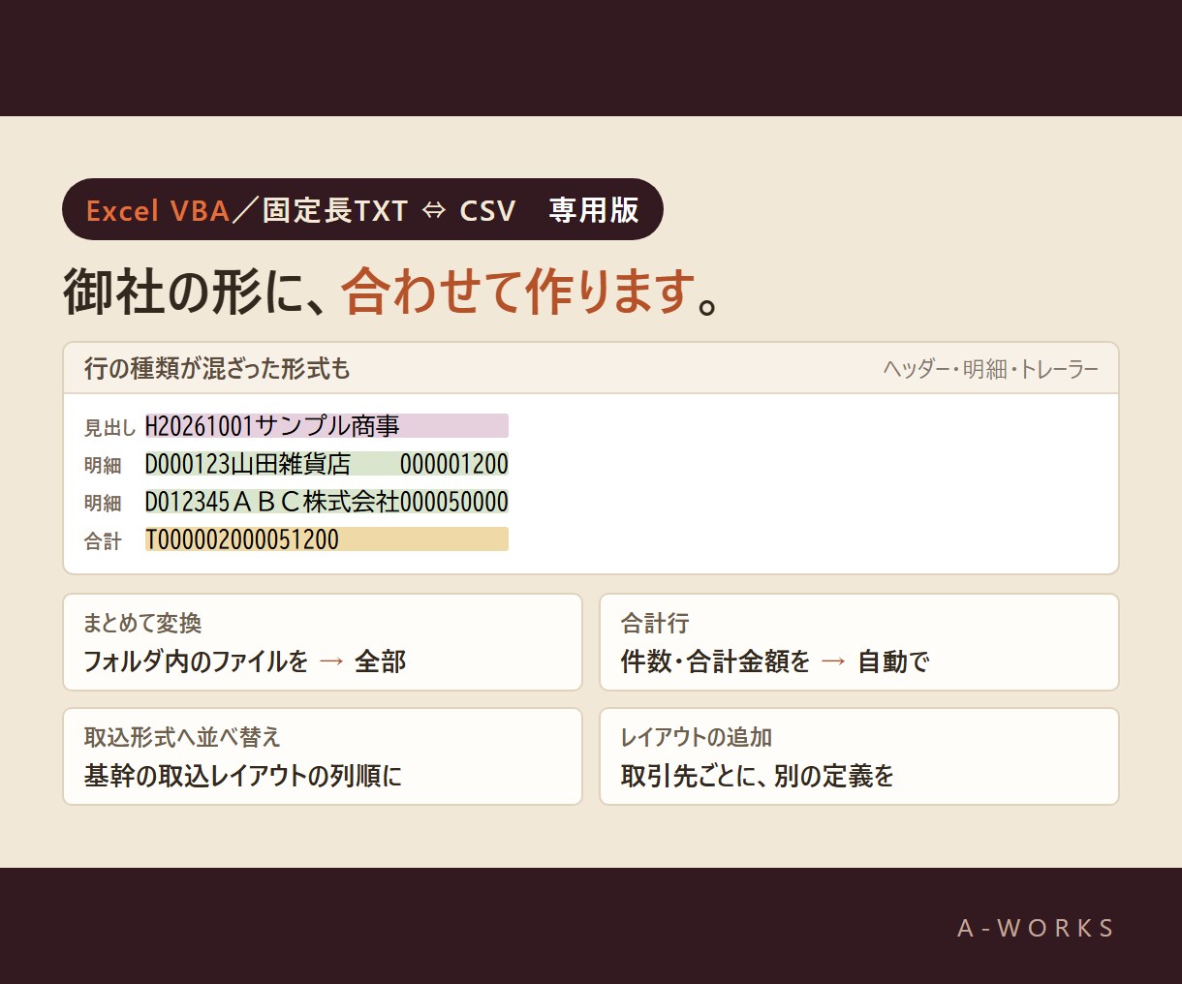Open the 合計行 card
Screen dimensions: 1182x984
tap(859, 642)
